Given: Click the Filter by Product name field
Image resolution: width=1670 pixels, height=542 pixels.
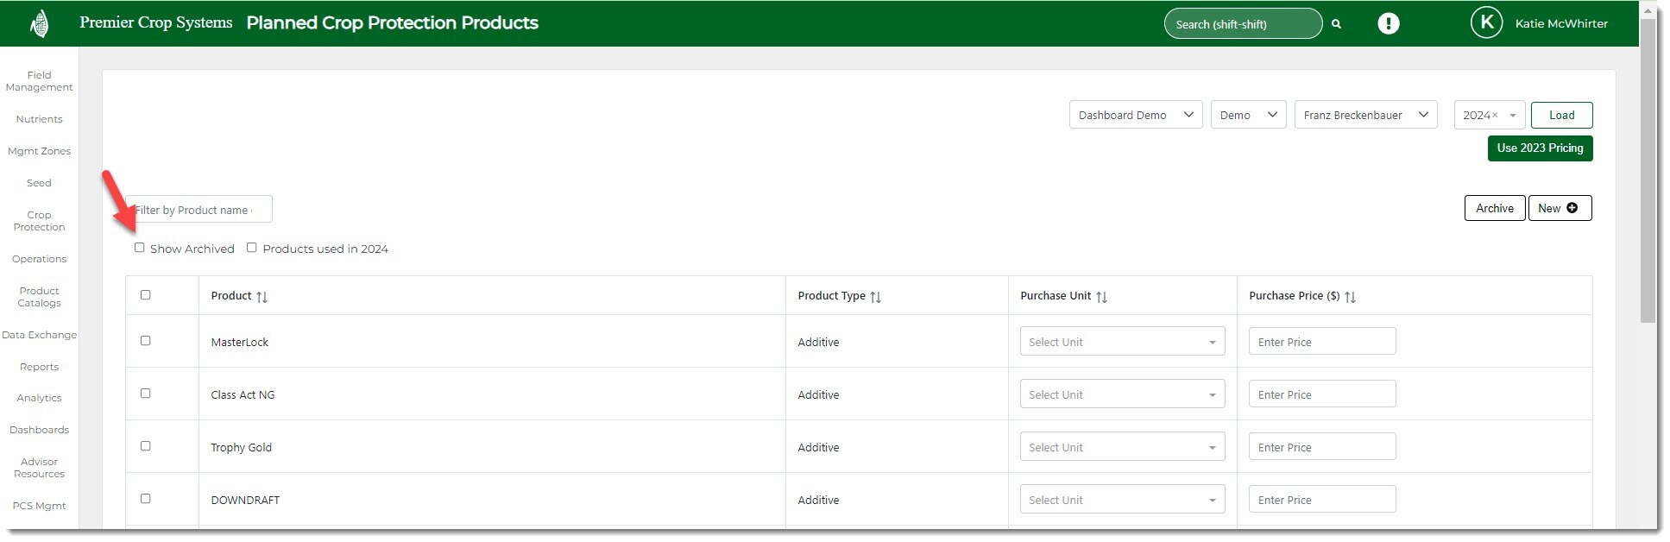Looking at the screenshot, I should (x=199, y=210).
